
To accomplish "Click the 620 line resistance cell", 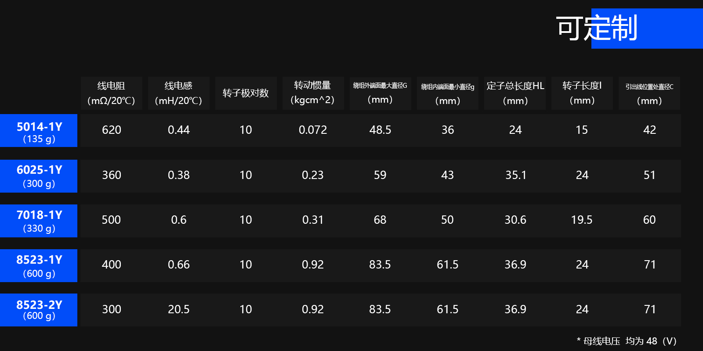I will tap(111, 130).
